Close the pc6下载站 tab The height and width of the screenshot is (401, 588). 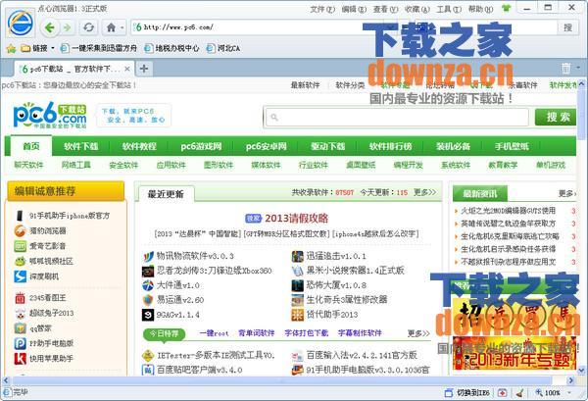pyautogui.click(x=127, y=69)
